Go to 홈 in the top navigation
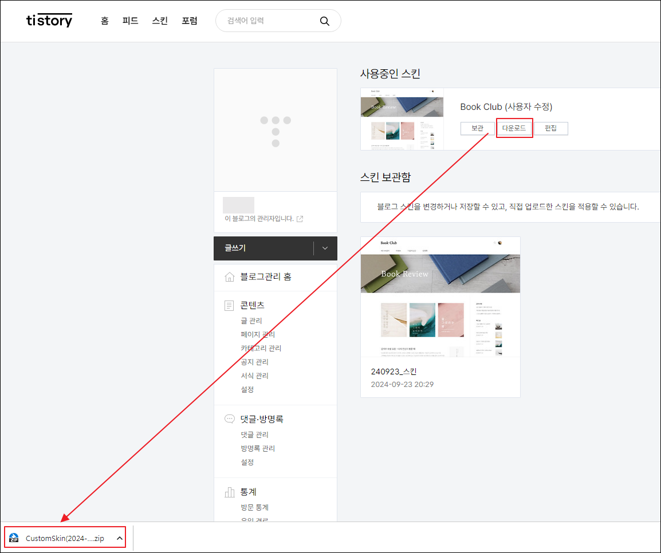The height and width of the screenshot is (553, 661). point(105,21)
